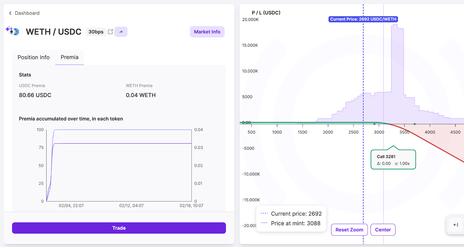Center the P/L chart view
Screen dimensions: 464x247
tap(383, 230)
